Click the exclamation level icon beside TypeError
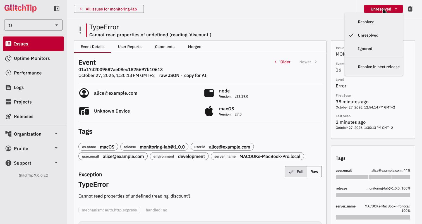This screenshot has width=422, height=224. pos(80,30)
